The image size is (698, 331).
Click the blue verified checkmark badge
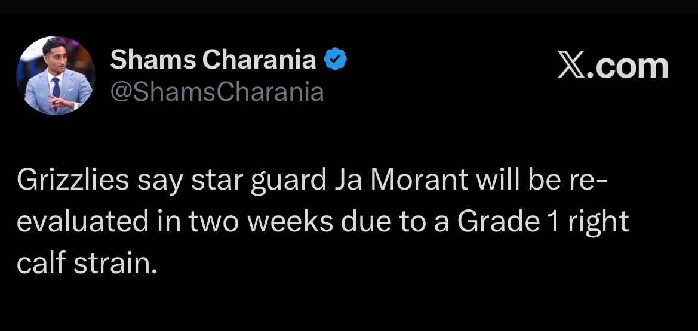(336, 59)
